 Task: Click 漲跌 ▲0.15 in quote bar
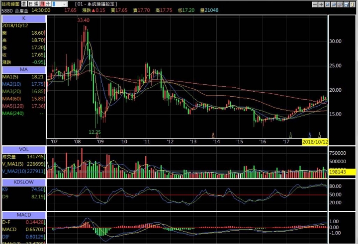(x=93, y=10)
